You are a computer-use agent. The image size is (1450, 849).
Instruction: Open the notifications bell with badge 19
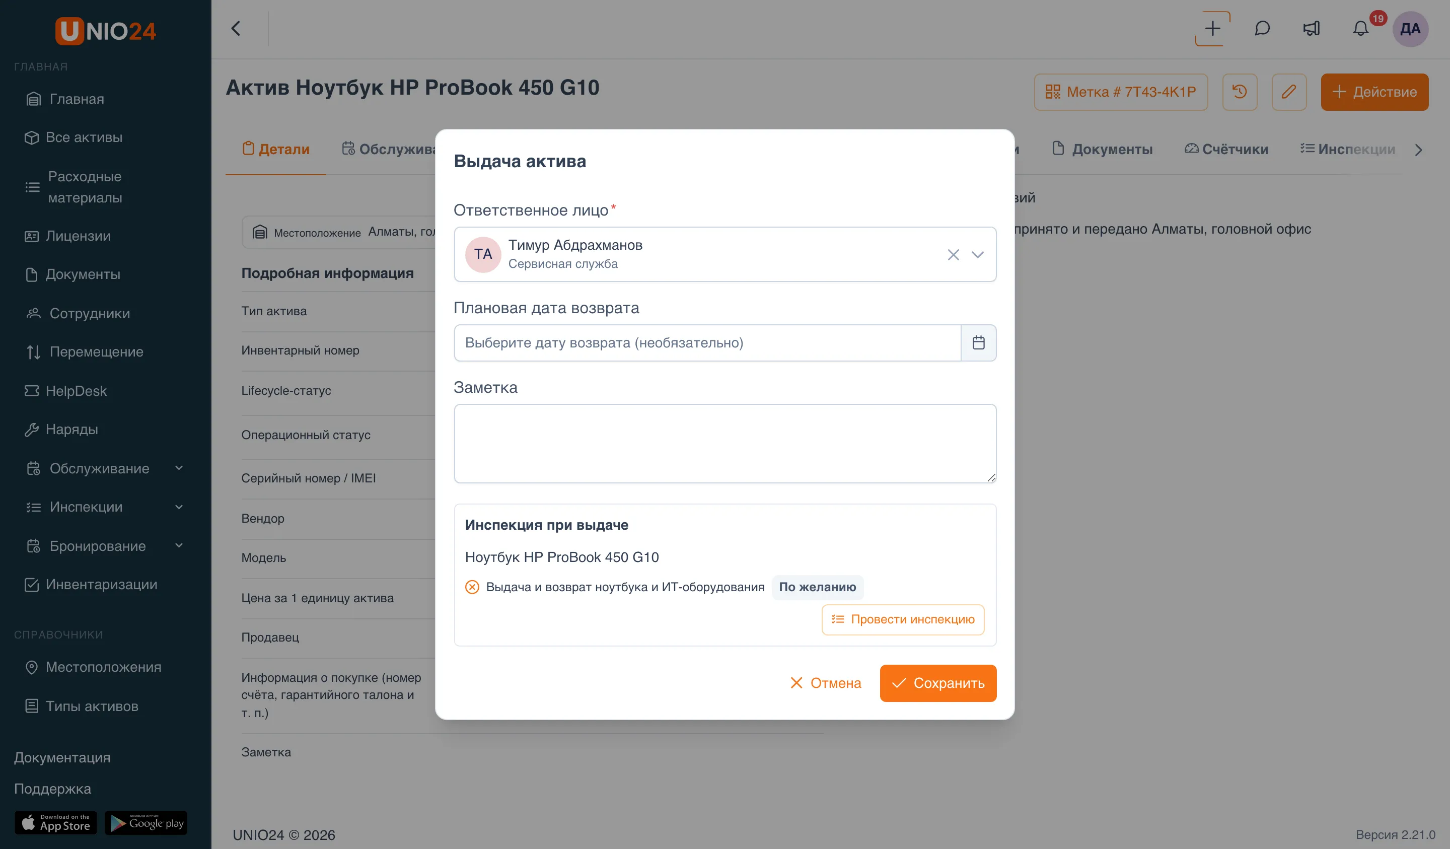coord(1361,29)
